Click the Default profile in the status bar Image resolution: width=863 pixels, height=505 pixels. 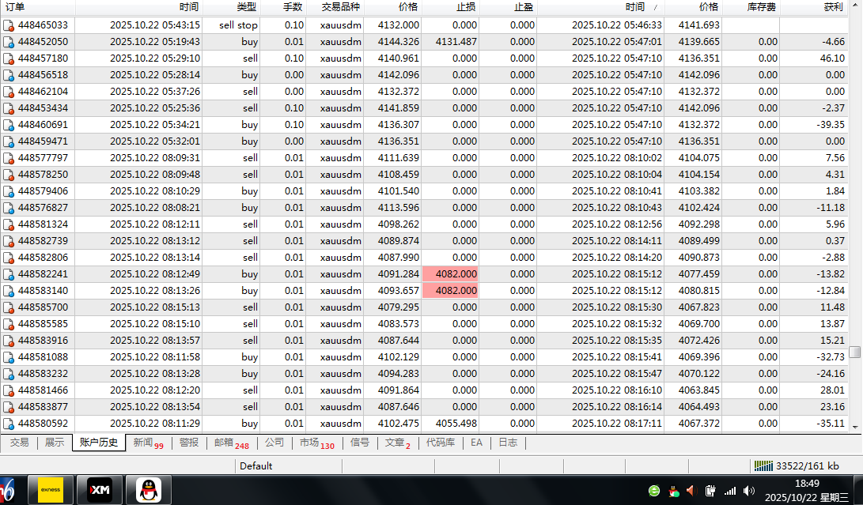point(255,465)
